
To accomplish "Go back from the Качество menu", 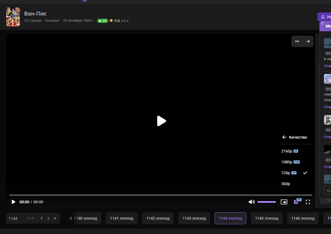I will coord(284,137).
